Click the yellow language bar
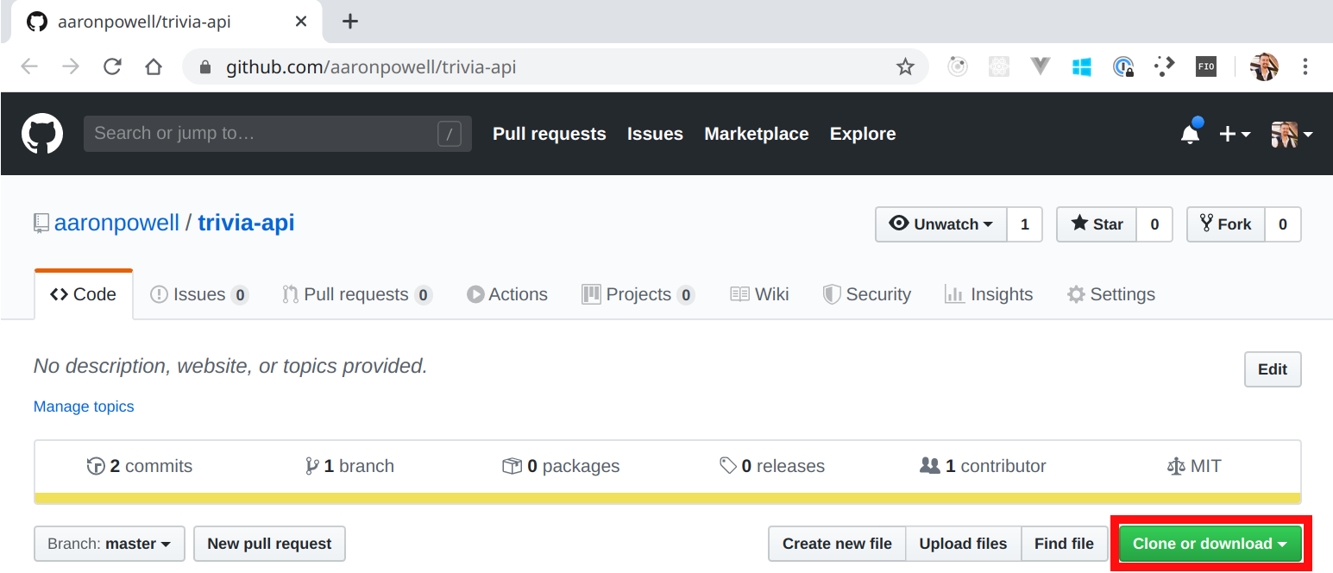 [x=667, y=498]
